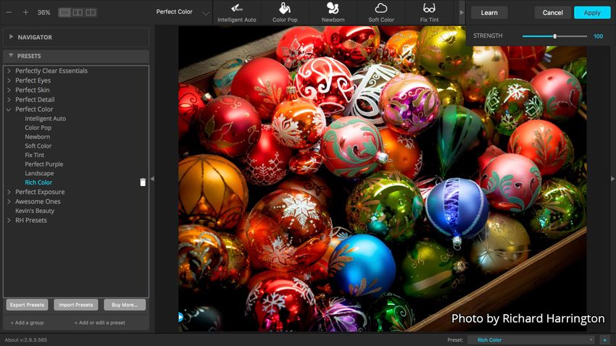Select Soft Color in preset list
Viewport: 616px width, 346px height.
coord(38,146)
